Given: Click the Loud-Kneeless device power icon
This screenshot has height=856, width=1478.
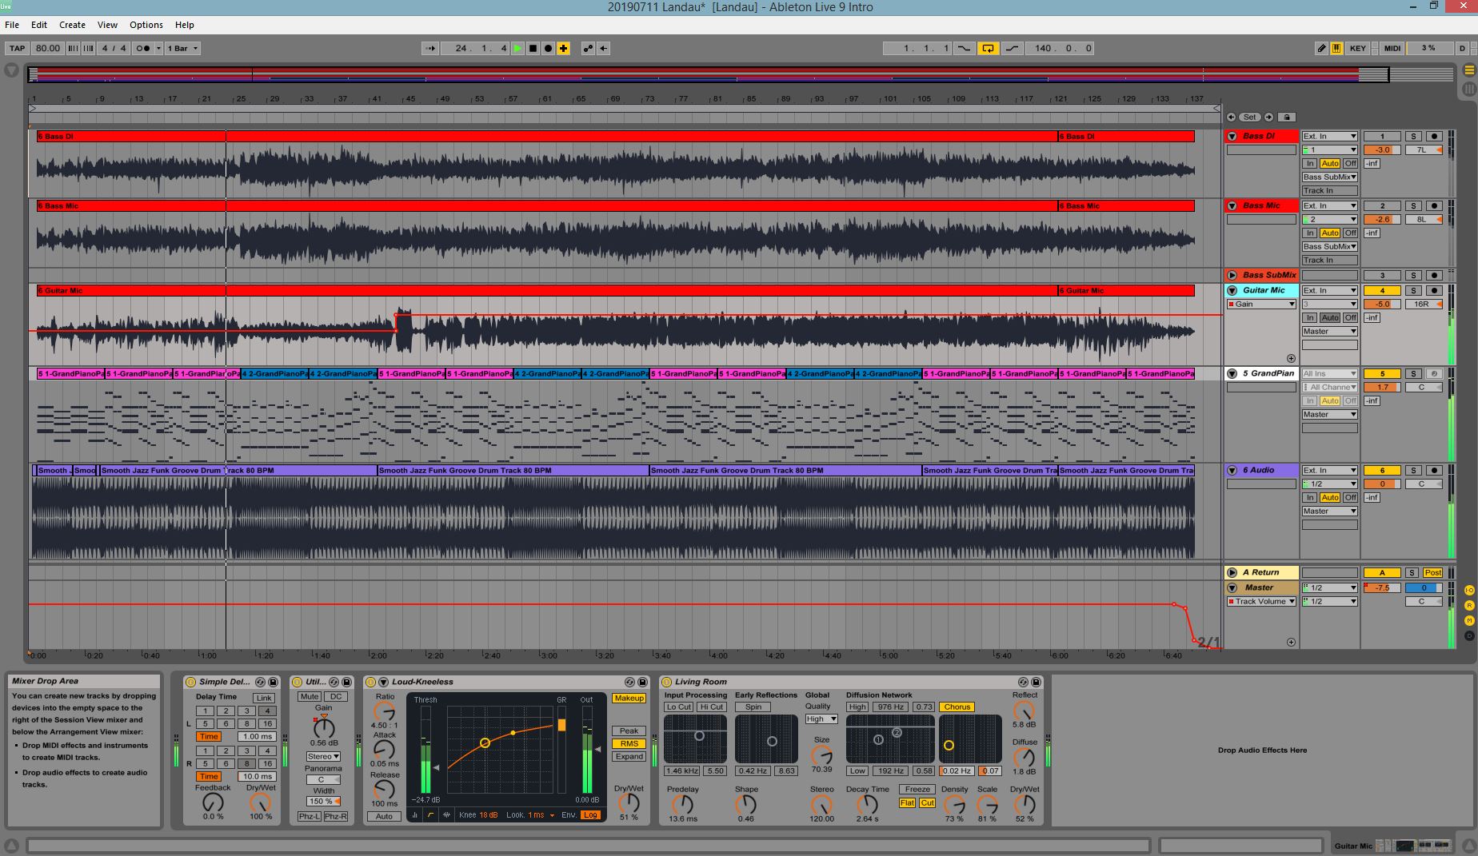Looking at the screenshot, I should click(x=370, y=682).
